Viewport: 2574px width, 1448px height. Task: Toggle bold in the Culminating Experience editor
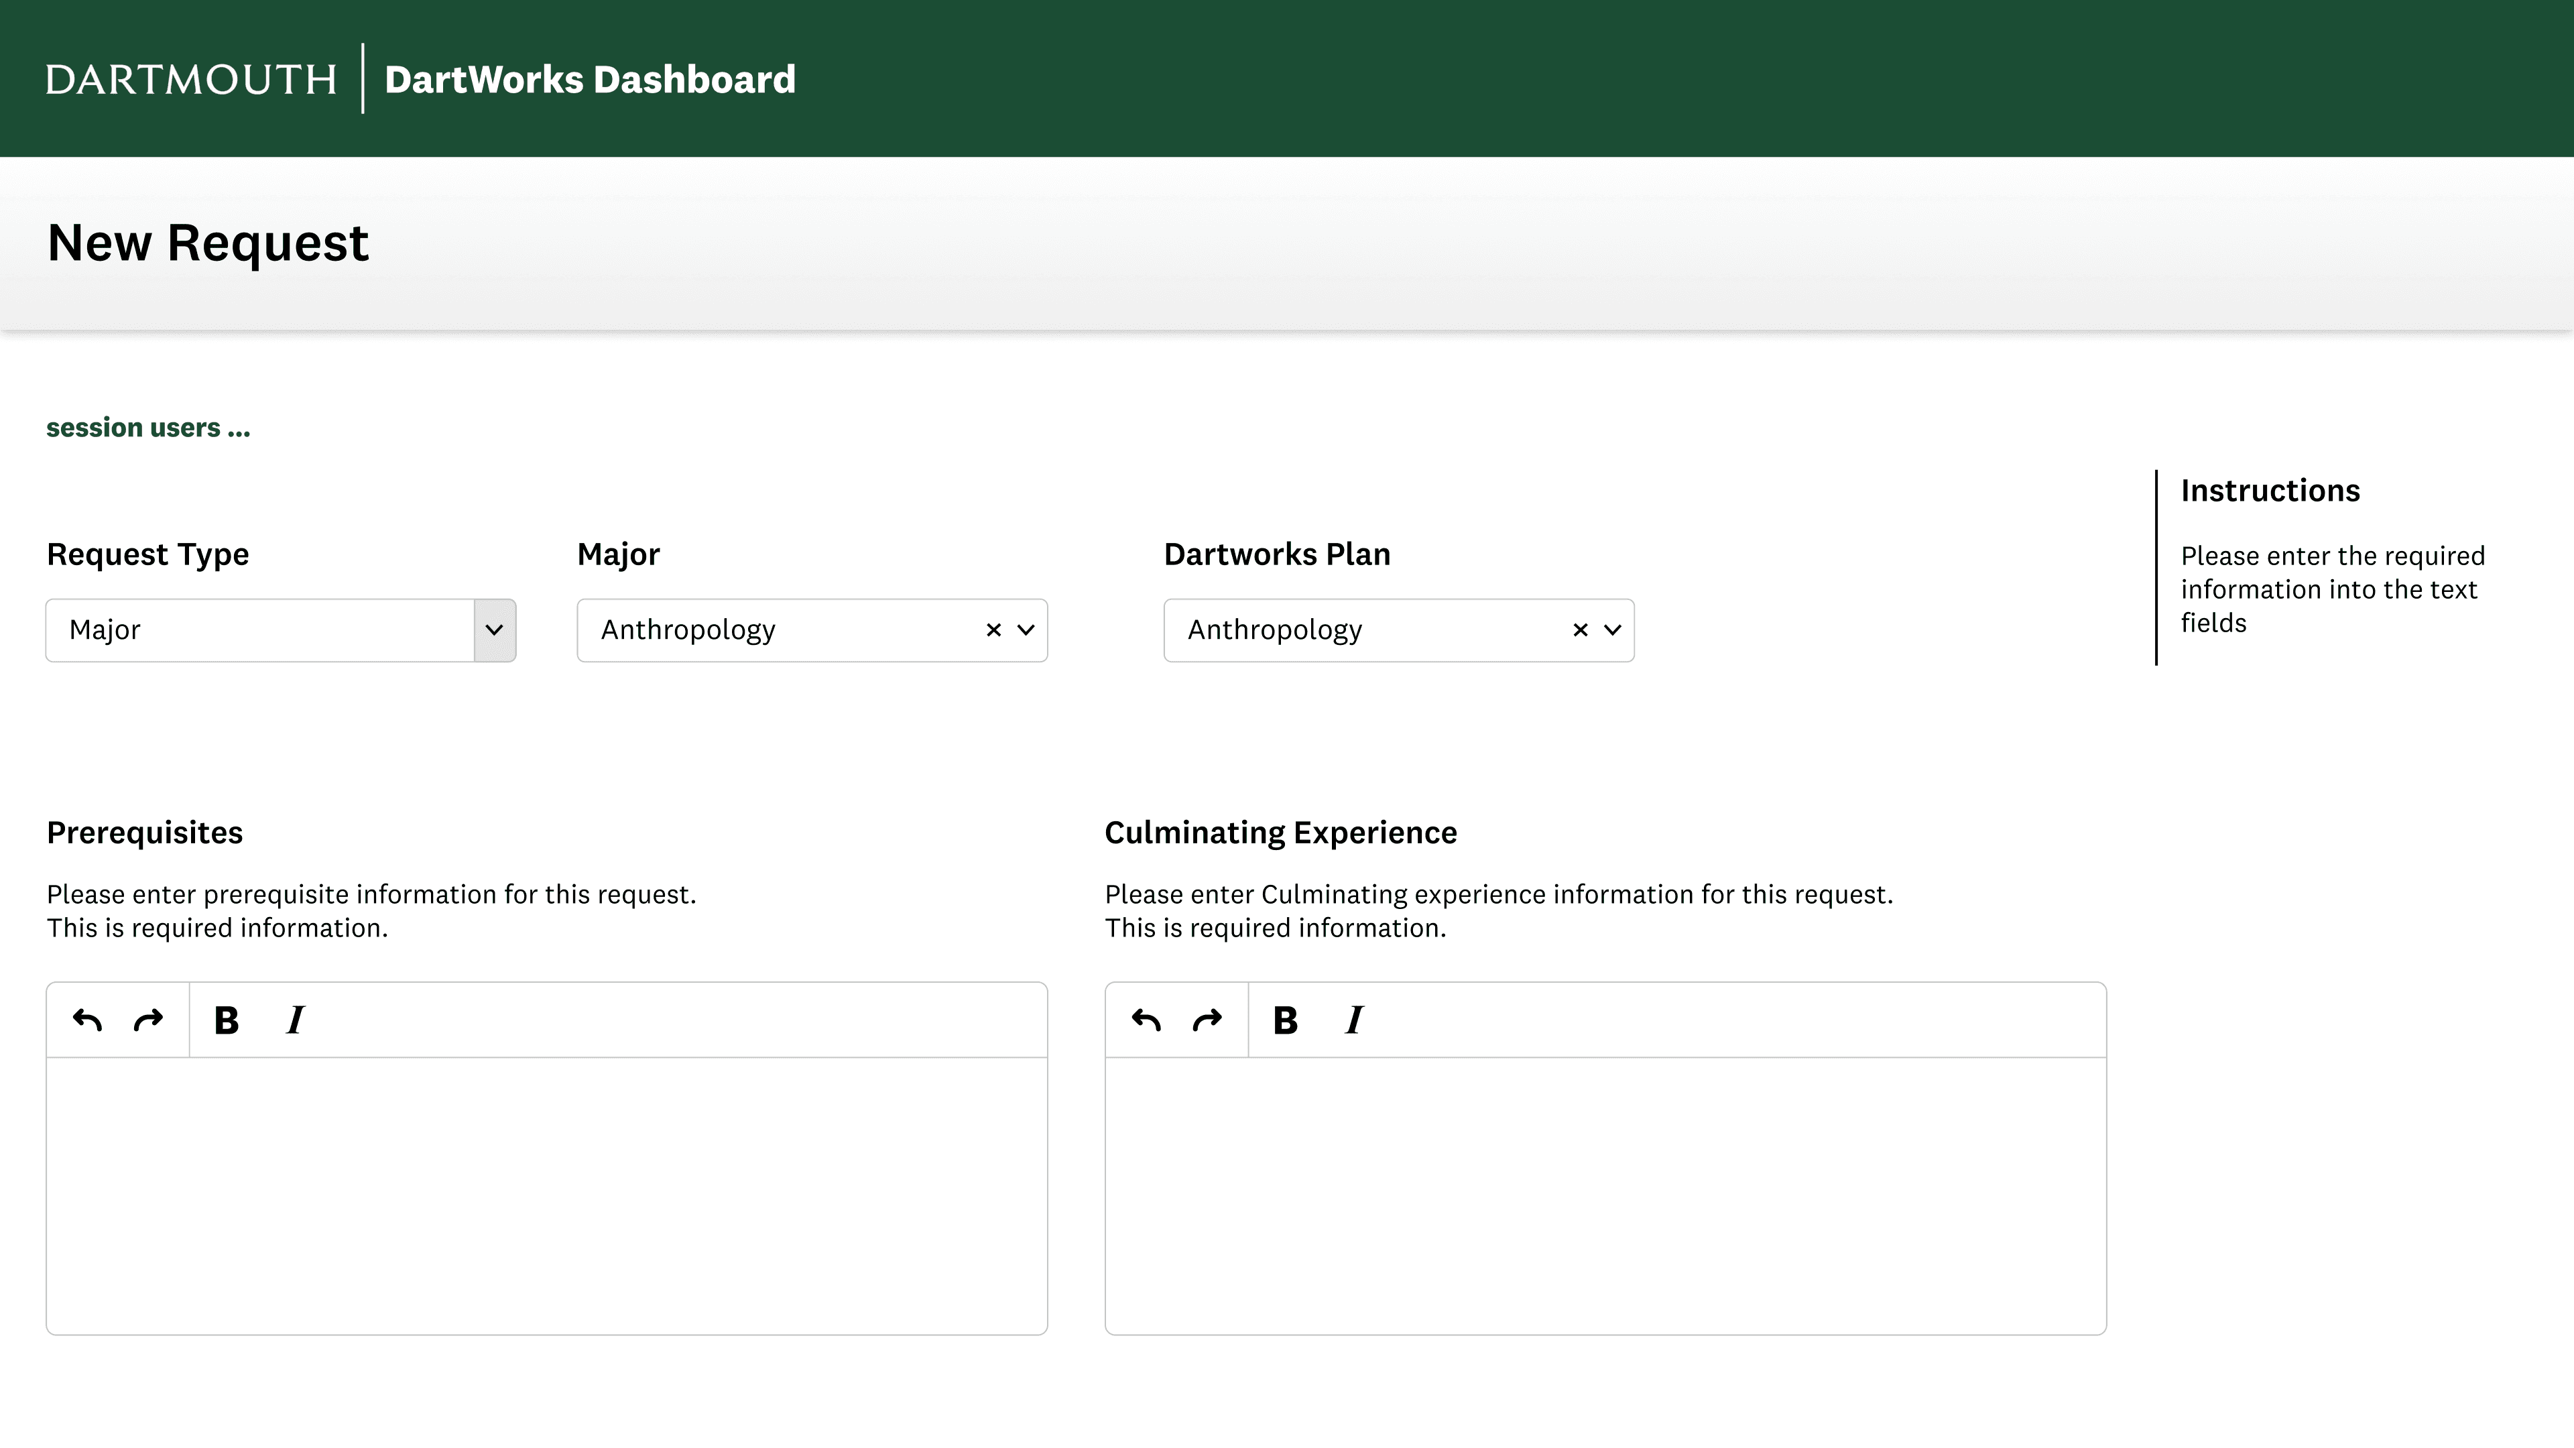point(1285,1020)
